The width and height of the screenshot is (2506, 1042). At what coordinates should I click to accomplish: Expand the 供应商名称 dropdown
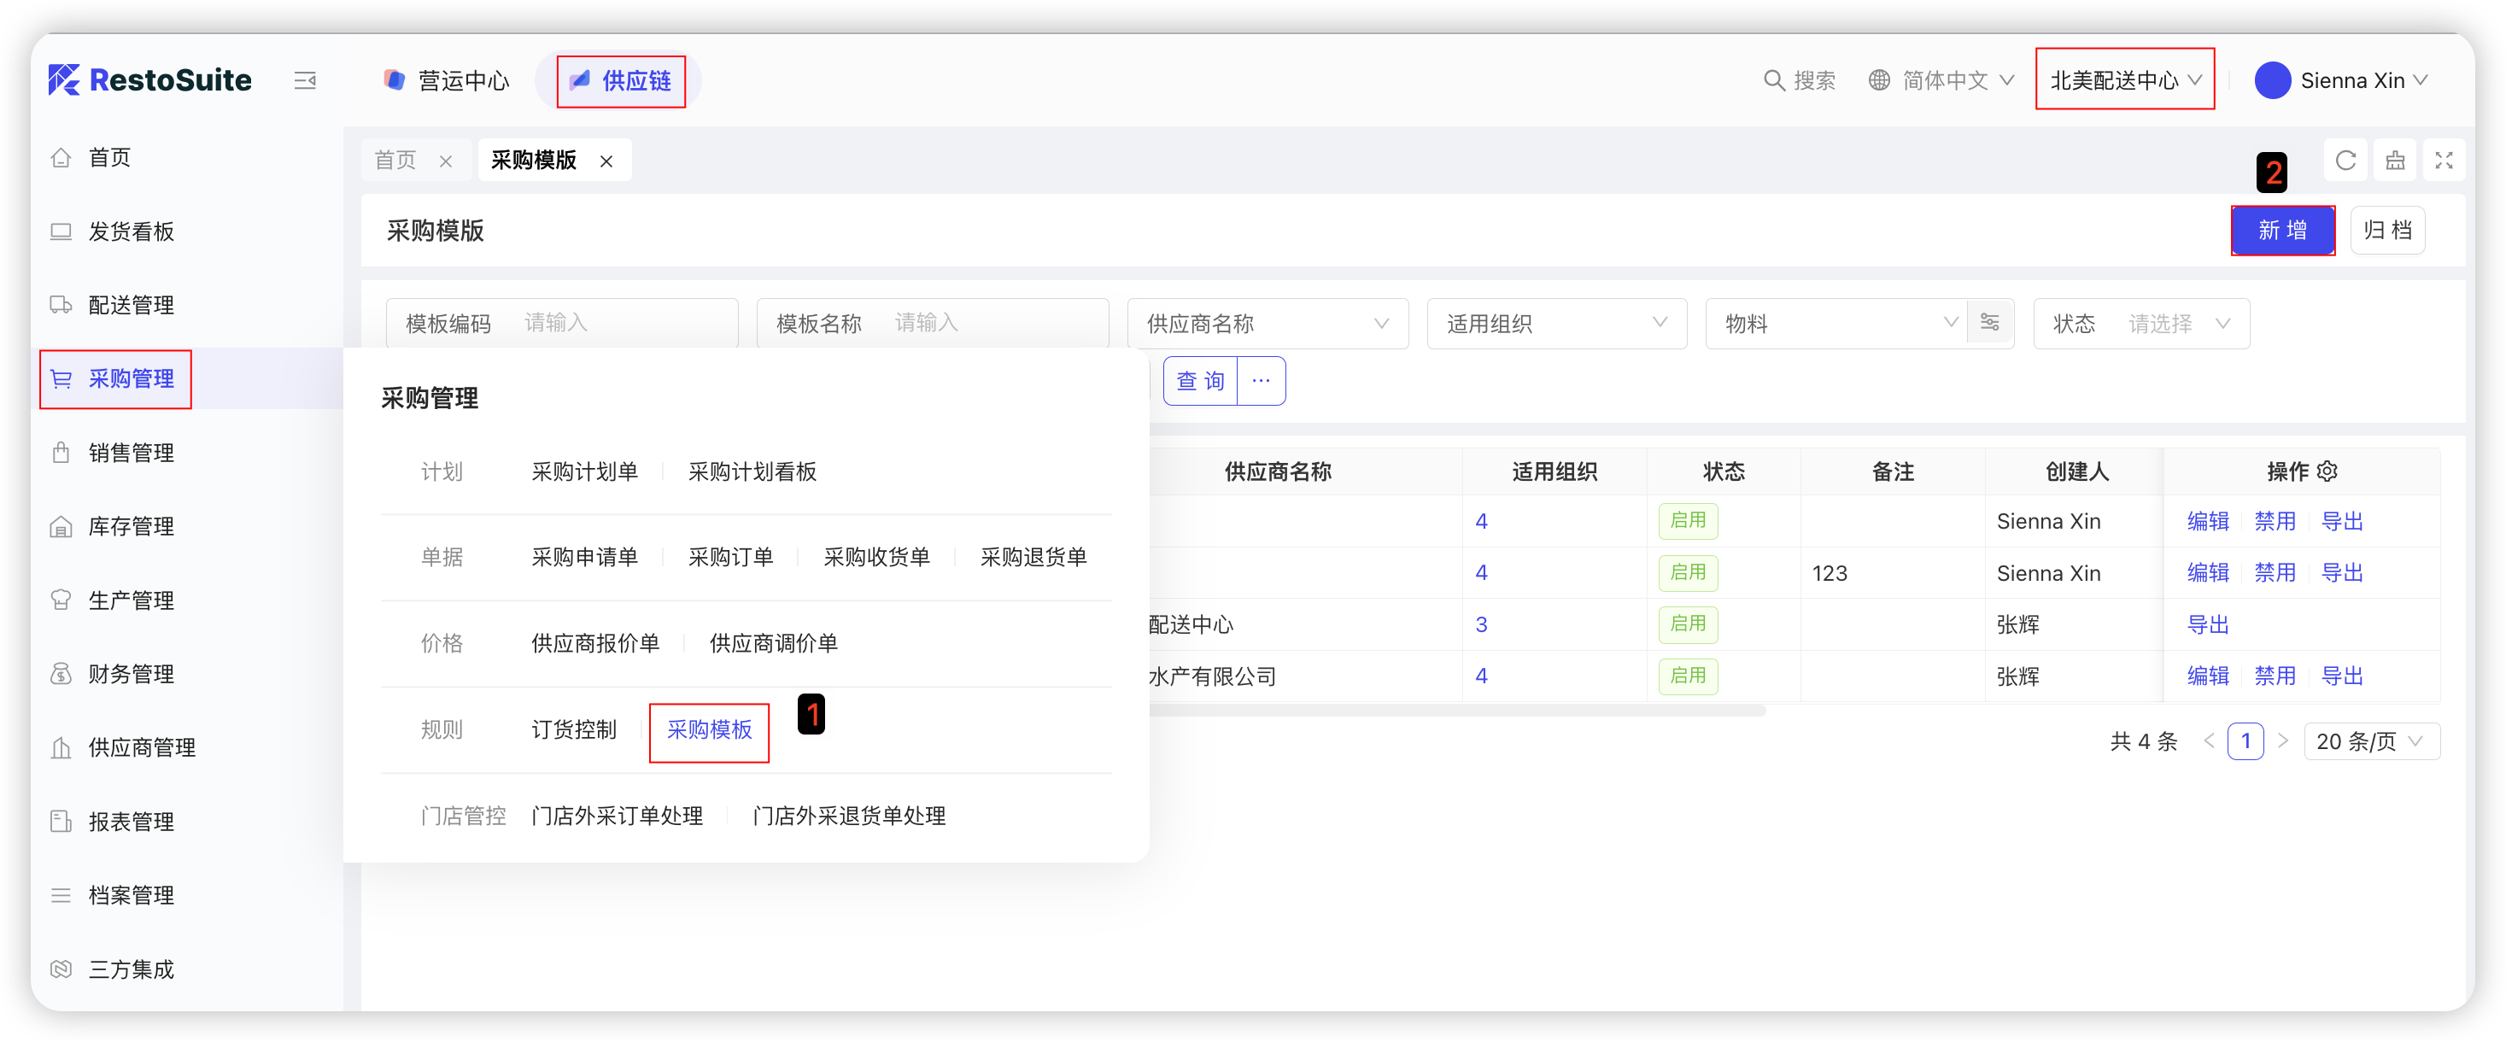(1267, 323)
